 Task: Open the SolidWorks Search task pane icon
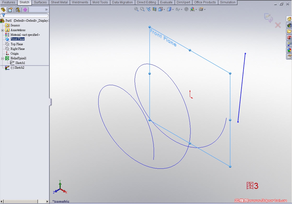tap(289, 38)
